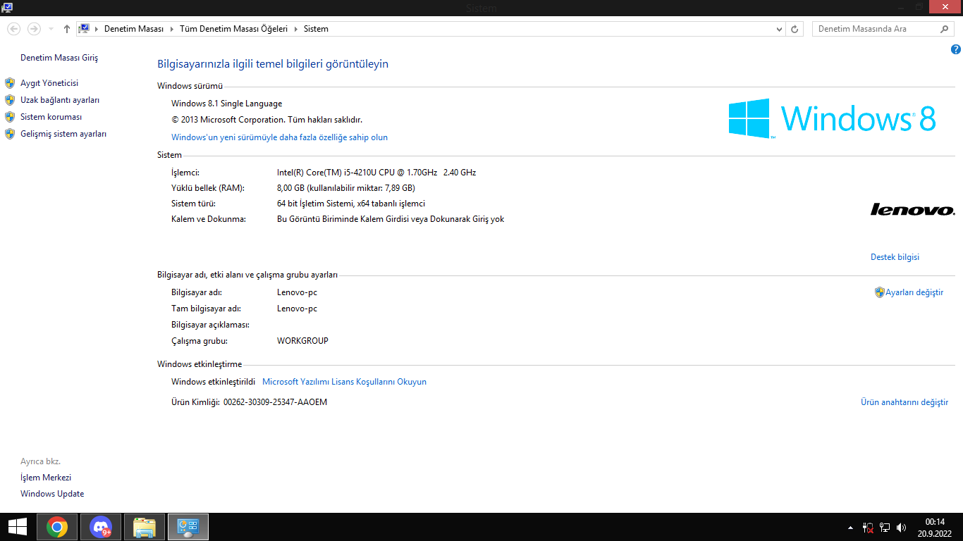
Task: Expand the arrow before Denetim Masası breadcrumb
Action: 97,29
